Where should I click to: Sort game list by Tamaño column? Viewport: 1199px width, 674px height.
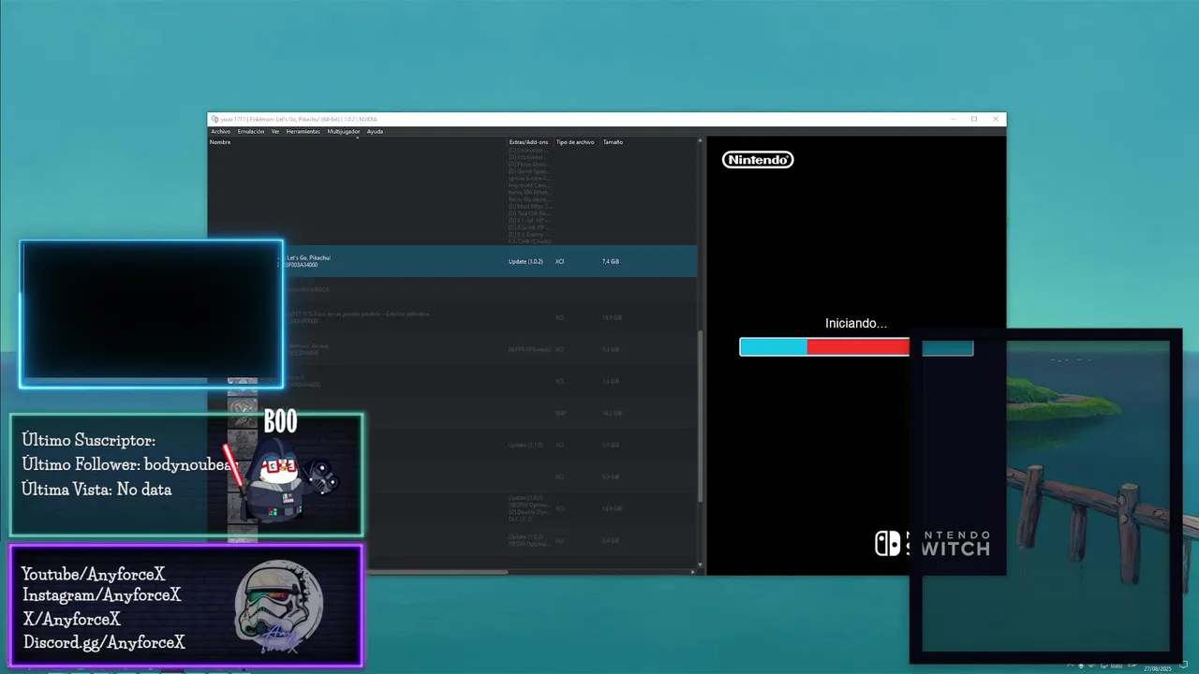613,142
